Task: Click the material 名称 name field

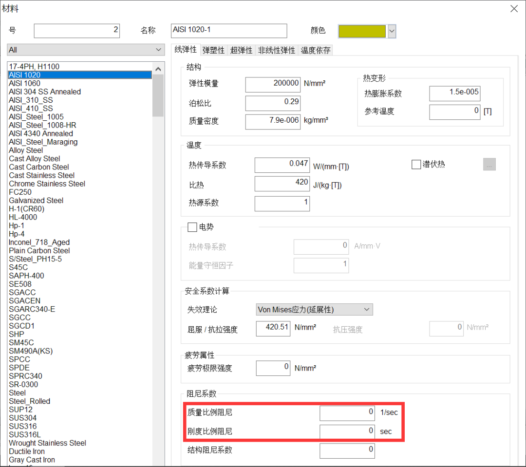Action: click(228, 31)
